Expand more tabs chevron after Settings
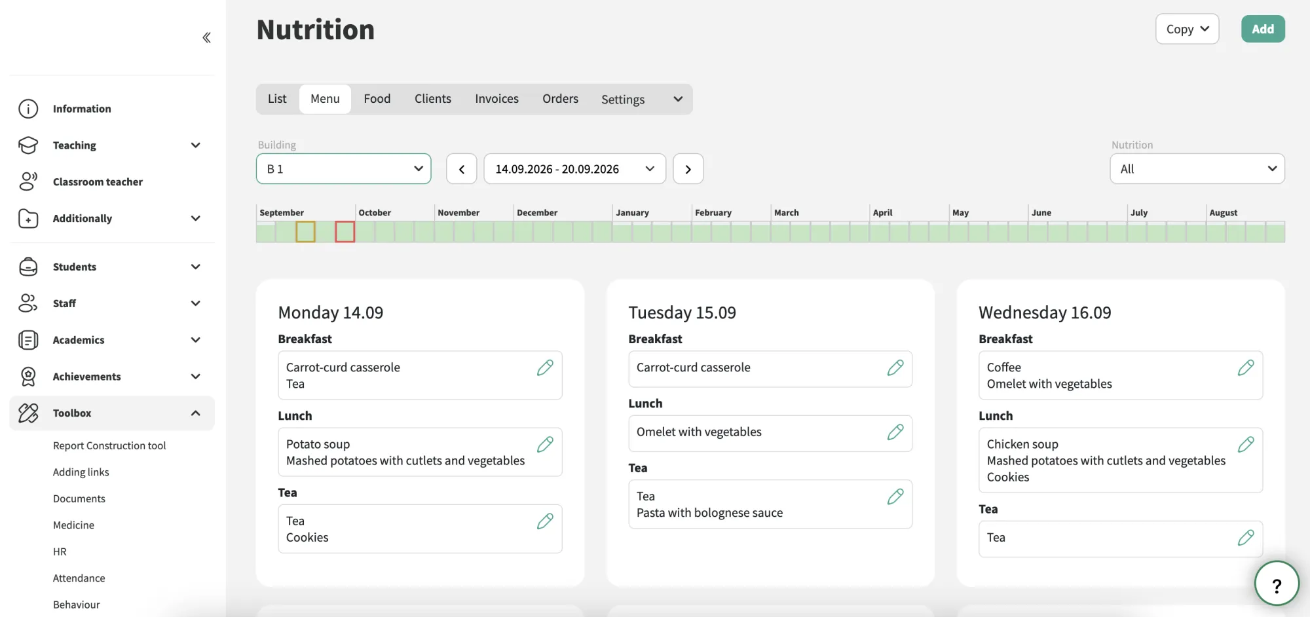 pos(678,99)
